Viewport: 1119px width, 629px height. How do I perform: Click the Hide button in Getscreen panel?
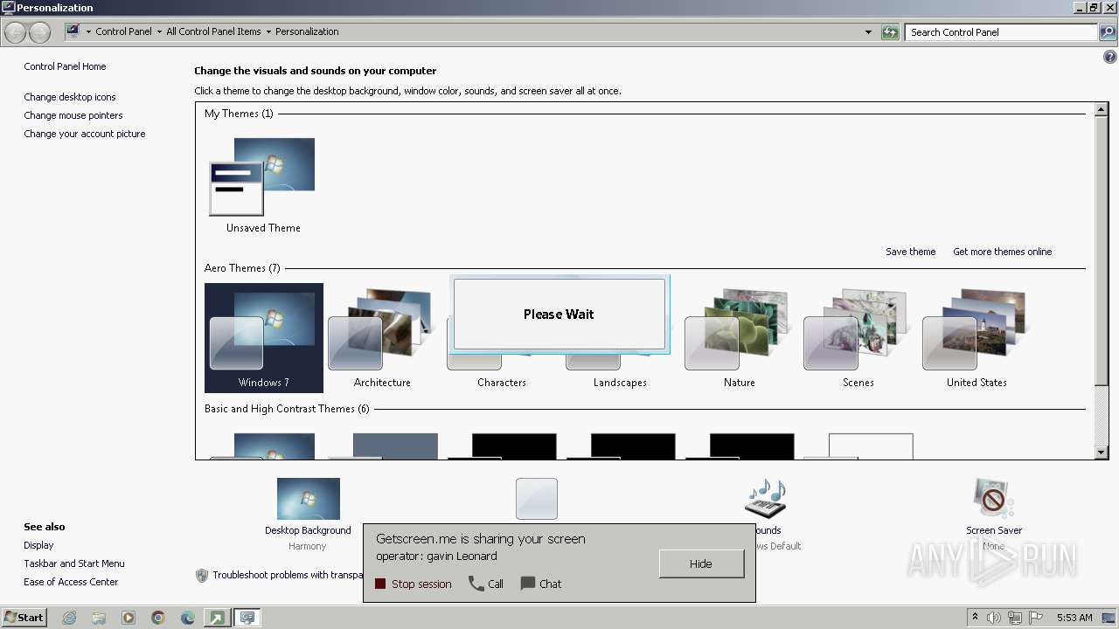[701, 563]
